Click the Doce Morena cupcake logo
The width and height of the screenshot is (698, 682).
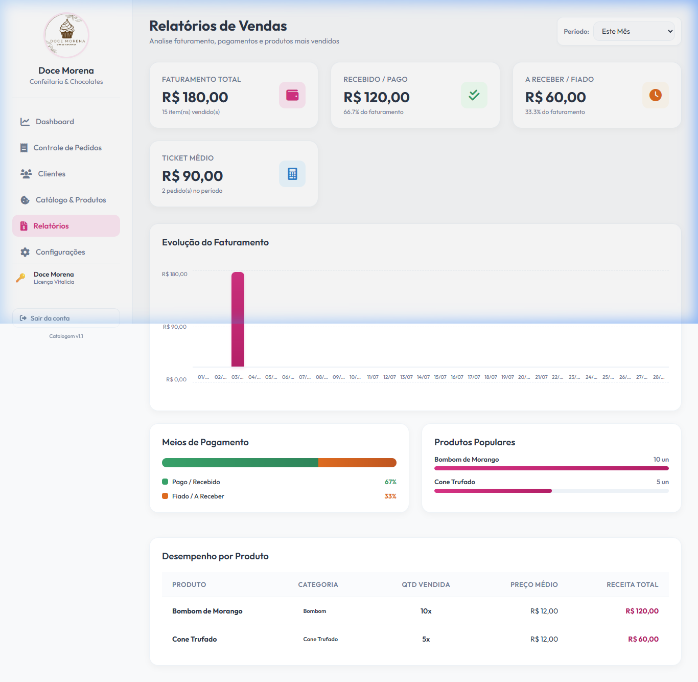point(66,35)
